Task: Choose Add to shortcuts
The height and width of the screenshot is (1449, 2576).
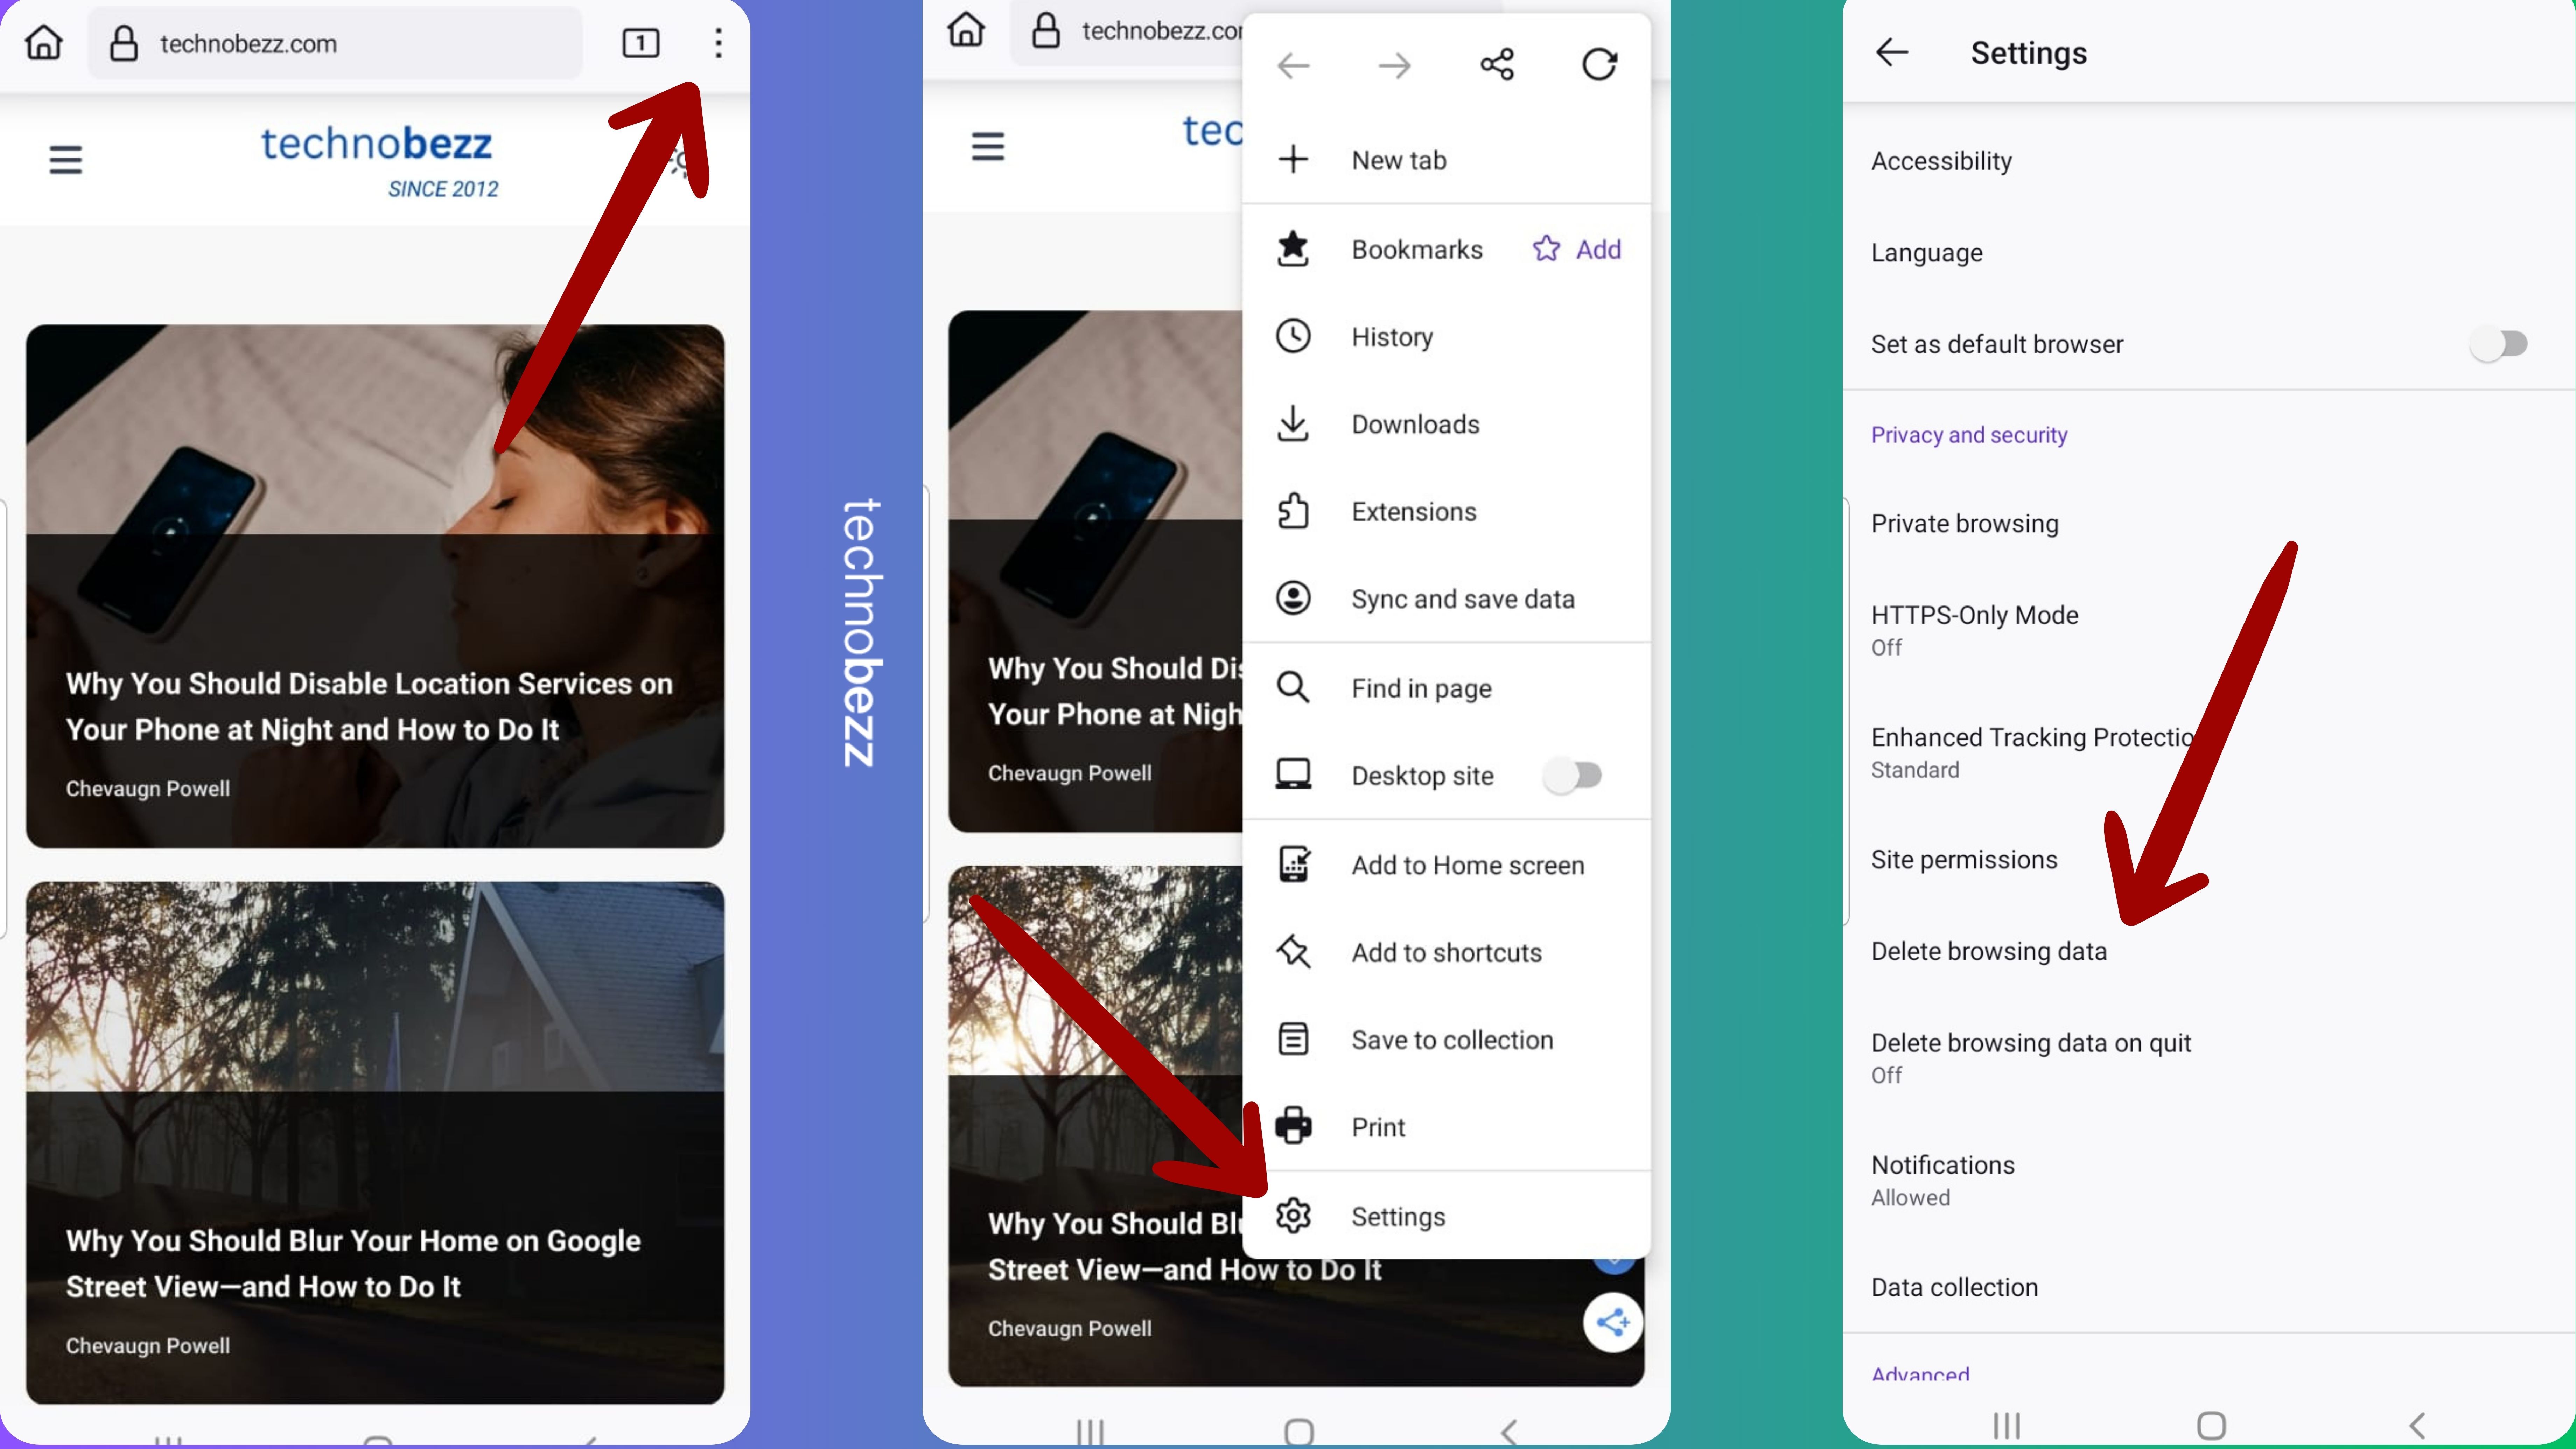Action: tap(1446, 952)
